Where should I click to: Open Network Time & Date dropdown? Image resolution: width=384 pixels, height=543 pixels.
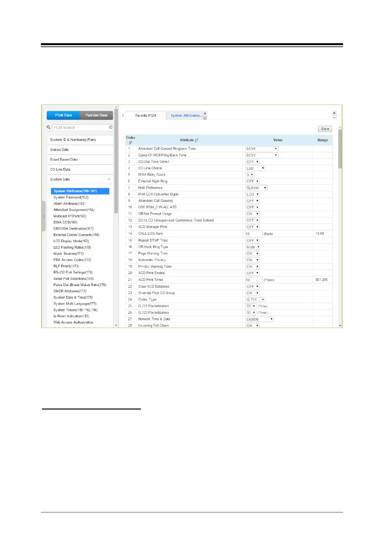[x=260, y=319]
